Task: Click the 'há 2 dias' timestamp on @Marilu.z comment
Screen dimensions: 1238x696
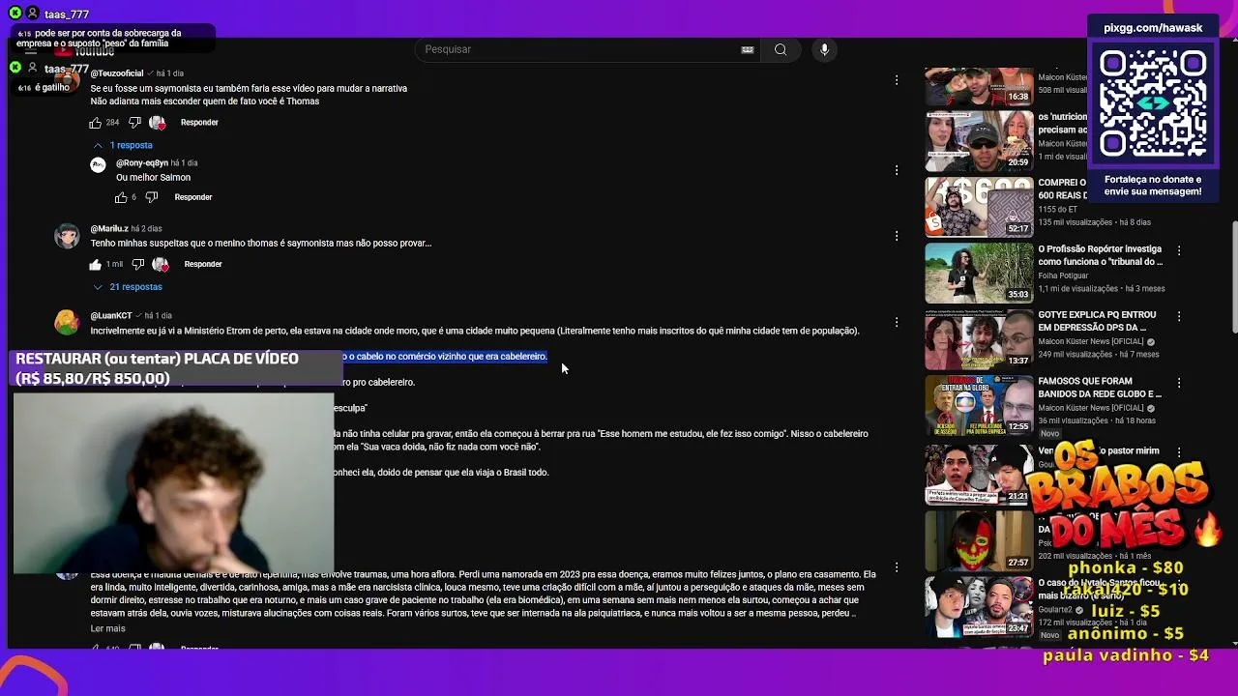Action: [x=146, y=229]
